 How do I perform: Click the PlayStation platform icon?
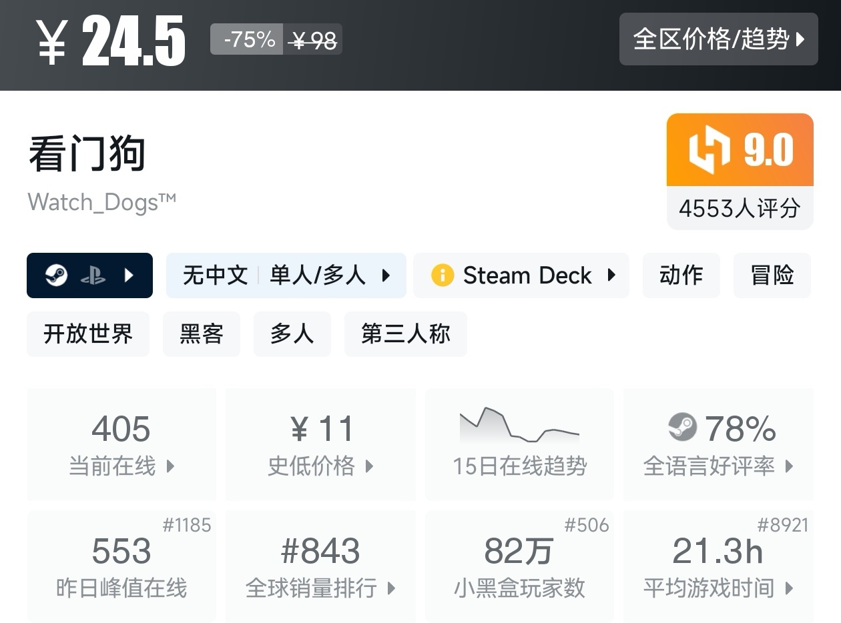point(93,275)
